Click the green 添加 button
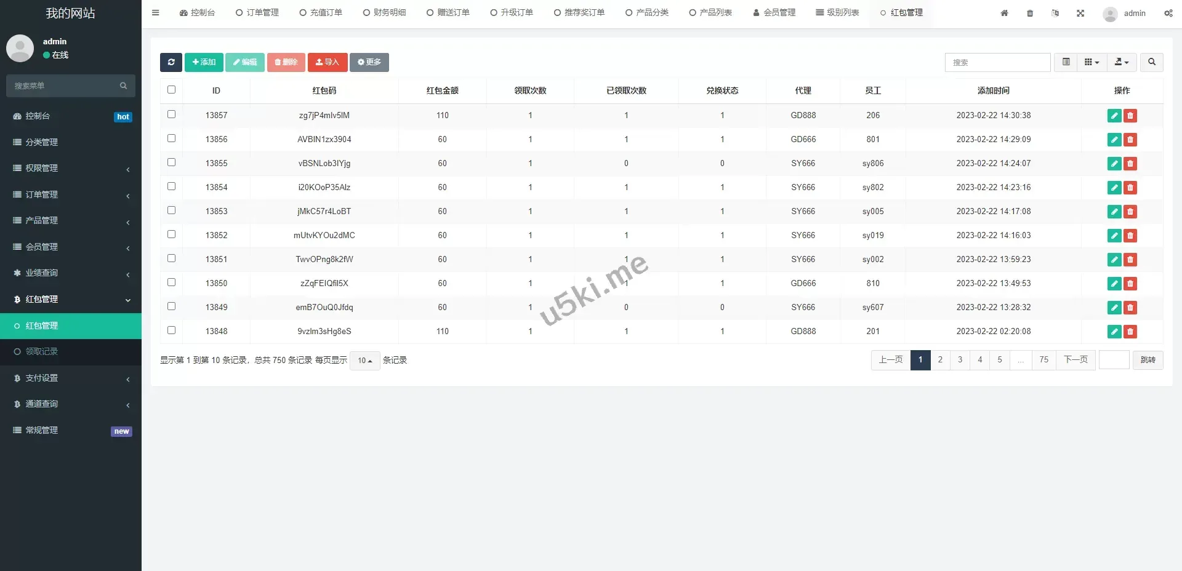 point(204,62)
